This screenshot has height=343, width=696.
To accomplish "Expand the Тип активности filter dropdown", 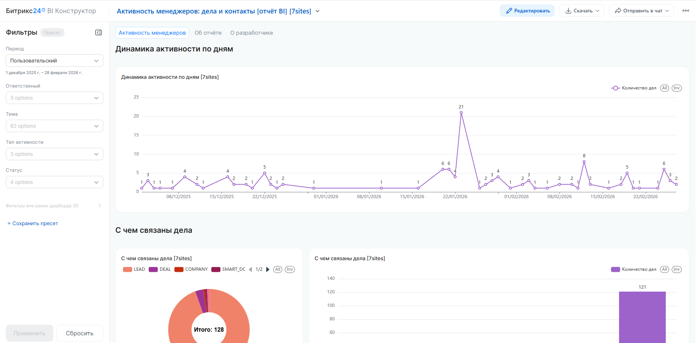I will pos(54,154).
